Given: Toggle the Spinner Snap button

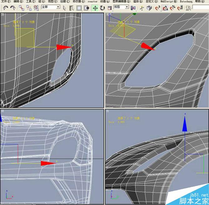Looking at the screenshot, I should coord(180,8).
